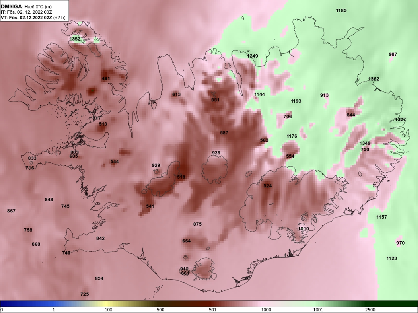Click the 912 label near the southern glacier

click(x=184, y=269)
